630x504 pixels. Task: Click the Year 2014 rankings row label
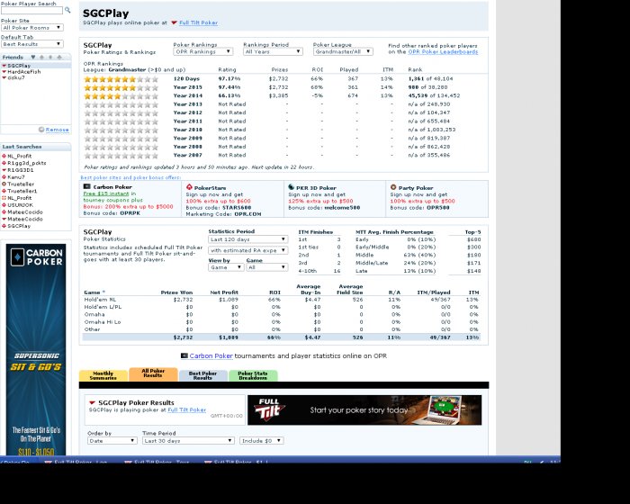(187, 95)
